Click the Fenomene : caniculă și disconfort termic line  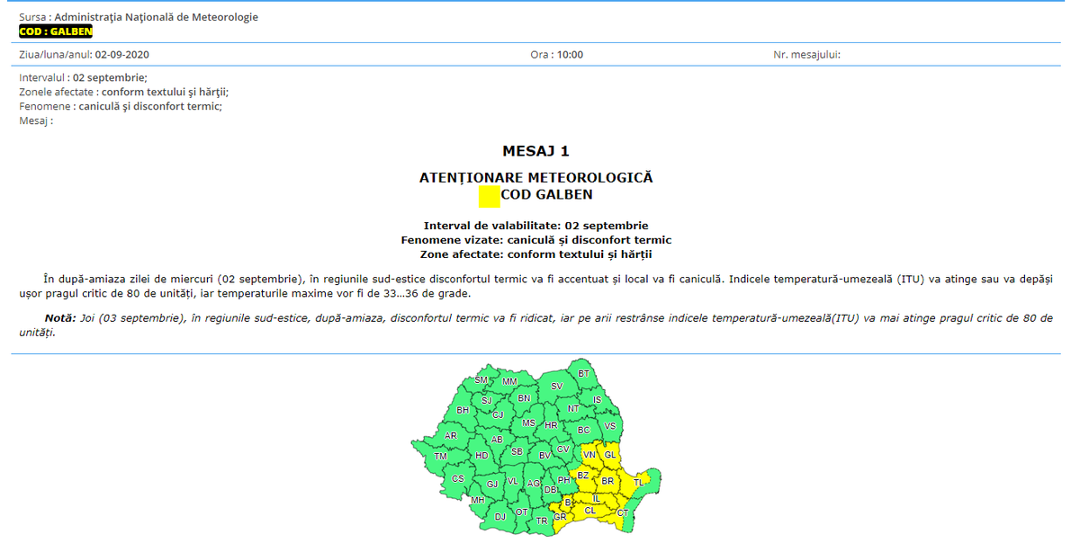click(121, 106)
